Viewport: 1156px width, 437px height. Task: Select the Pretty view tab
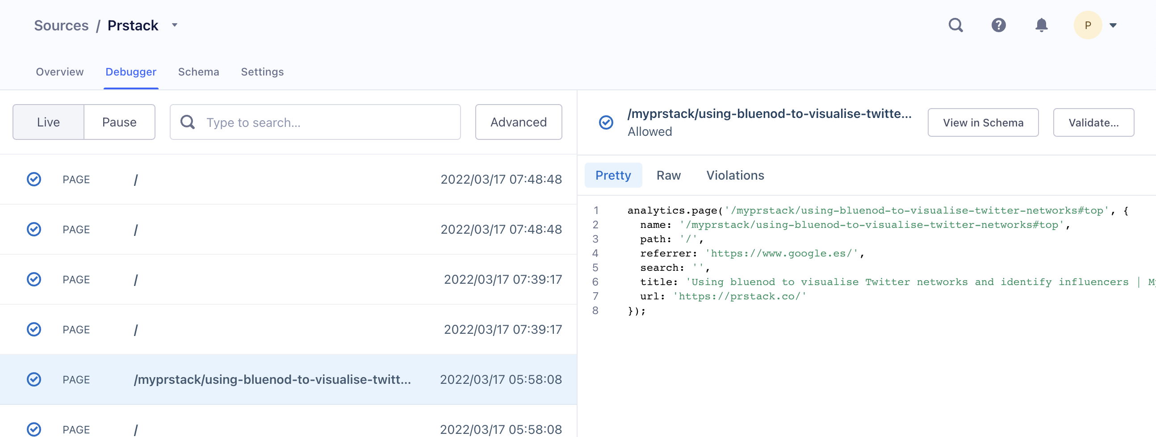pos(613,175)
